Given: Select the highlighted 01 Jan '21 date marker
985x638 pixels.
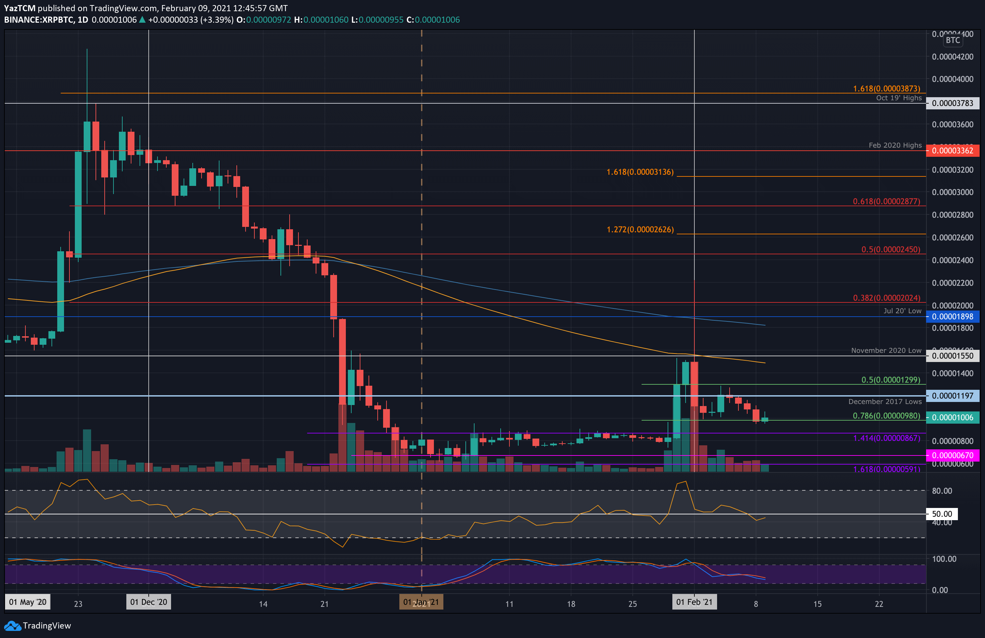Looking at the screenshot, I should point(421,602).
